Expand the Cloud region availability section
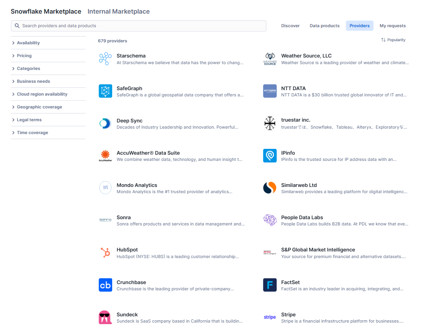 [x=42, y=94]
